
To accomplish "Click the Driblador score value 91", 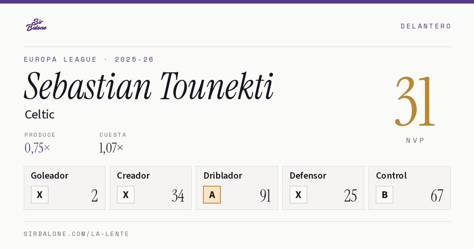I will 265,196.
